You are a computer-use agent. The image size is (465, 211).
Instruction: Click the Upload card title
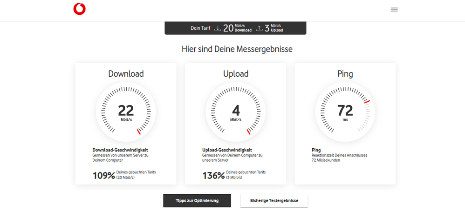[236, 73]
